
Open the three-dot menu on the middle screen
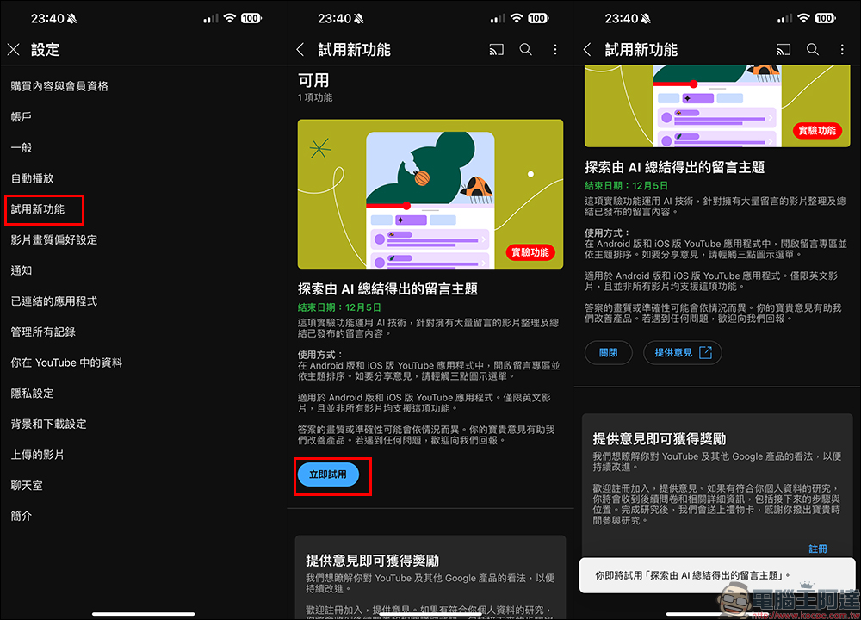pyautogui.click(x=555, y=50)
